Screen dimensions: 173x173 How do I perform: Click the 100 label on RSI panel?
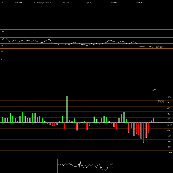pyautogui.click(x=3, y=31)
